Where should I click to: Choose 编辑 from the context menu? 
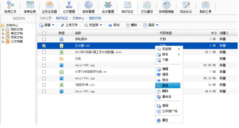pyautogui.click(x=168, y=69)
